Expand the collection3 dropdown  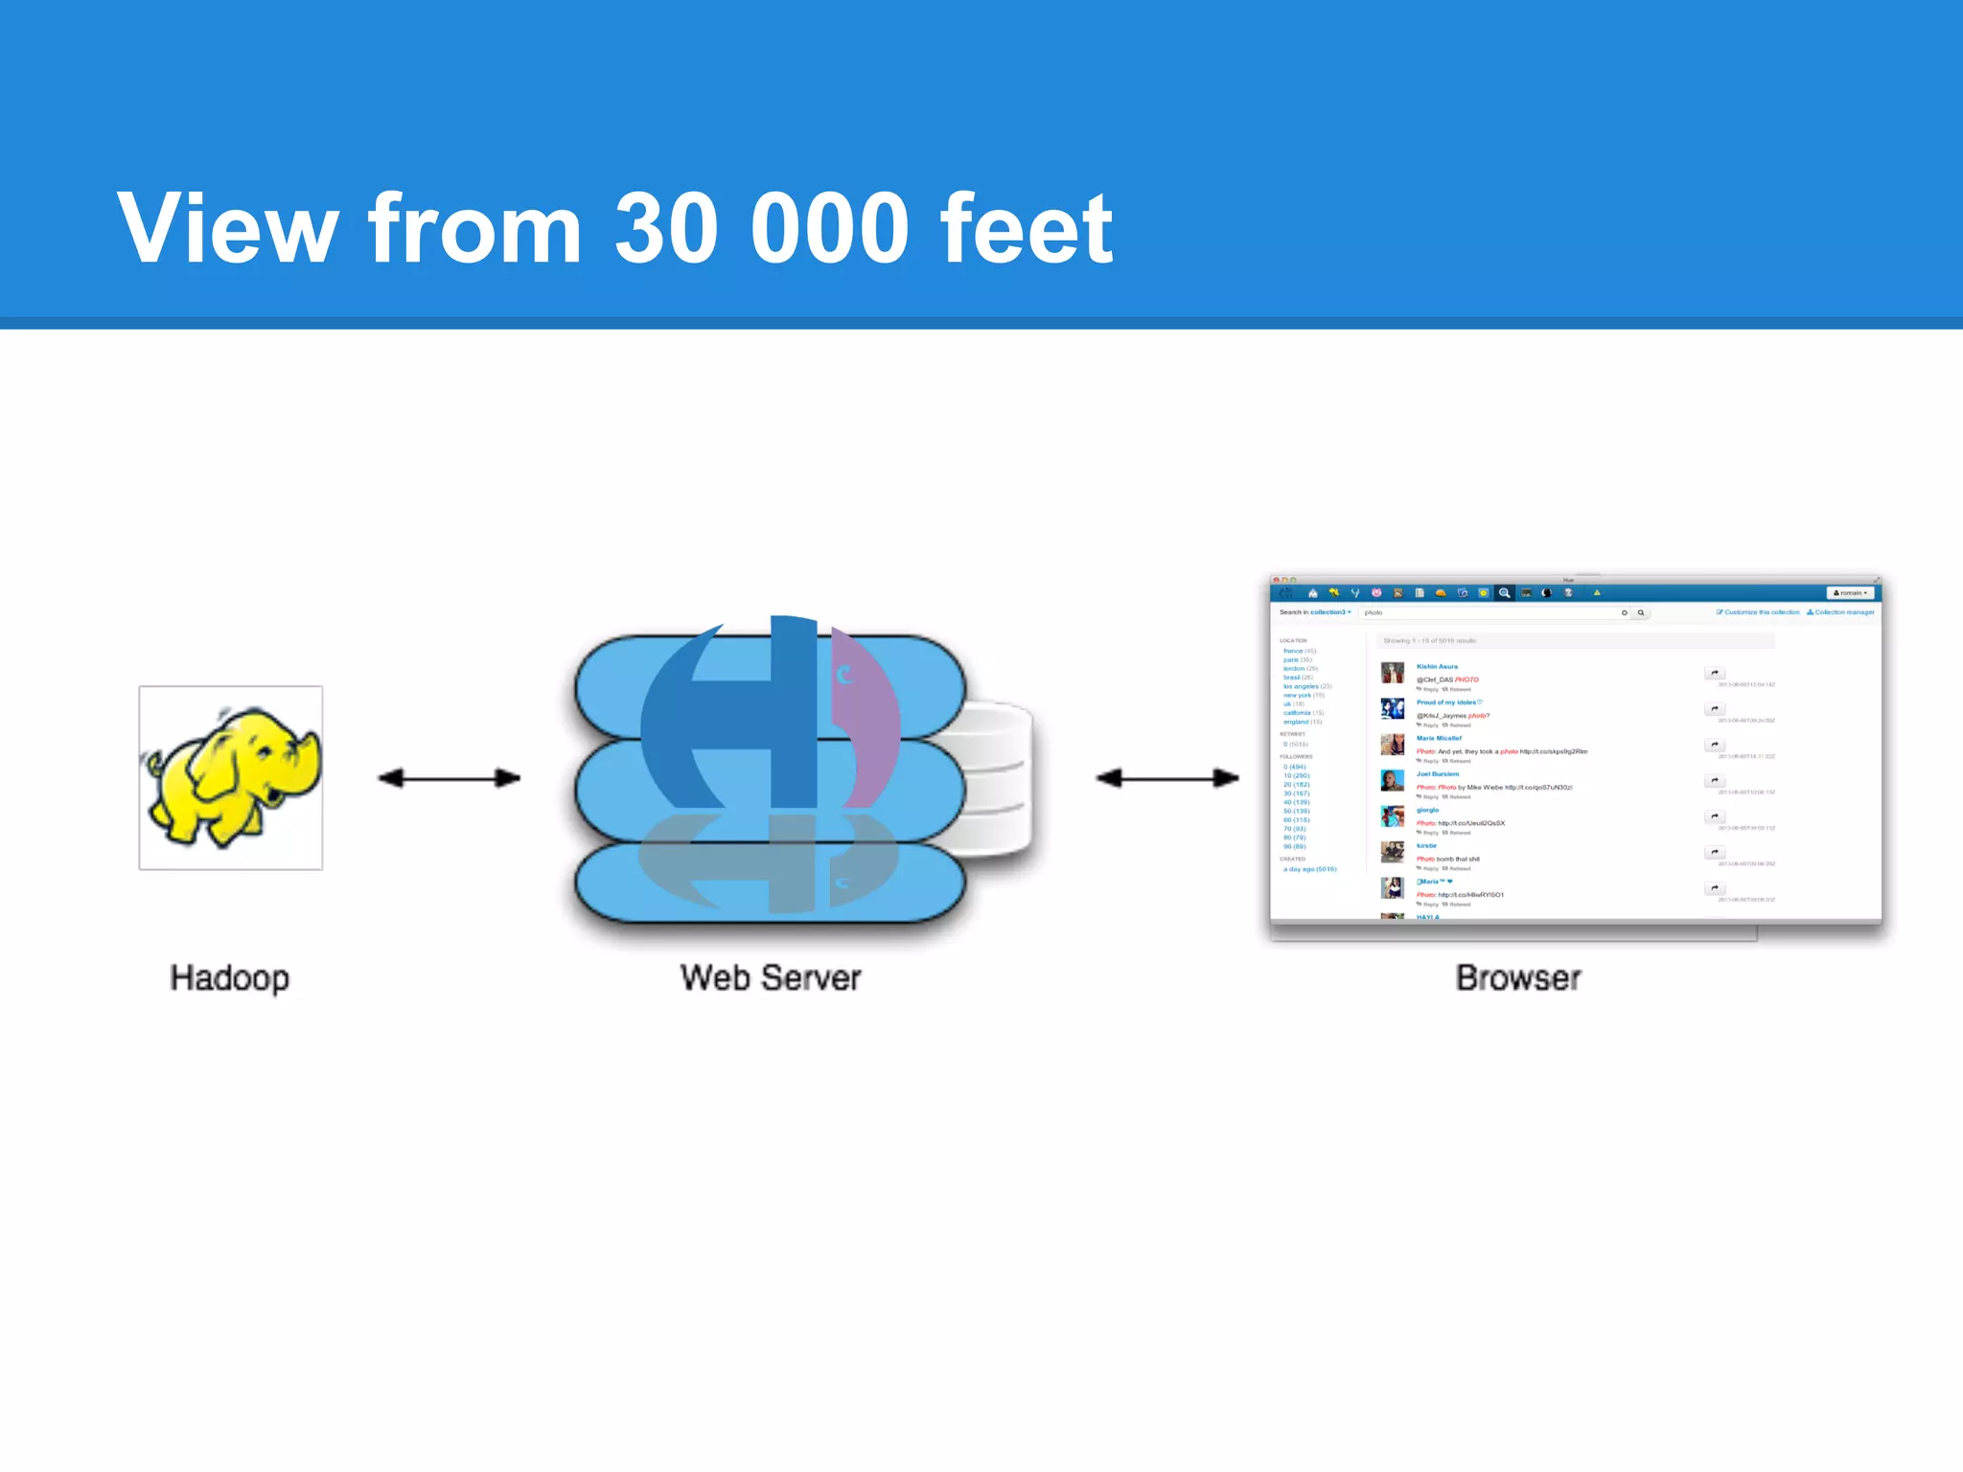tap(1330, 612)
